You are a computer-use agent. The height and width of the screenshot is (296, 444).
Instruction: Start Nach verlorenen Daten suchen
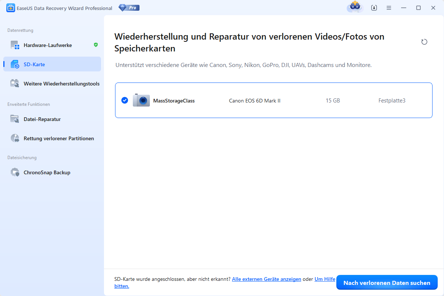(387, 283)
